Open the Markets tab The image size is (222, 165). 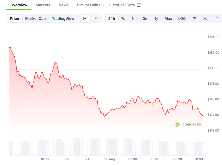tap(43, 5)
